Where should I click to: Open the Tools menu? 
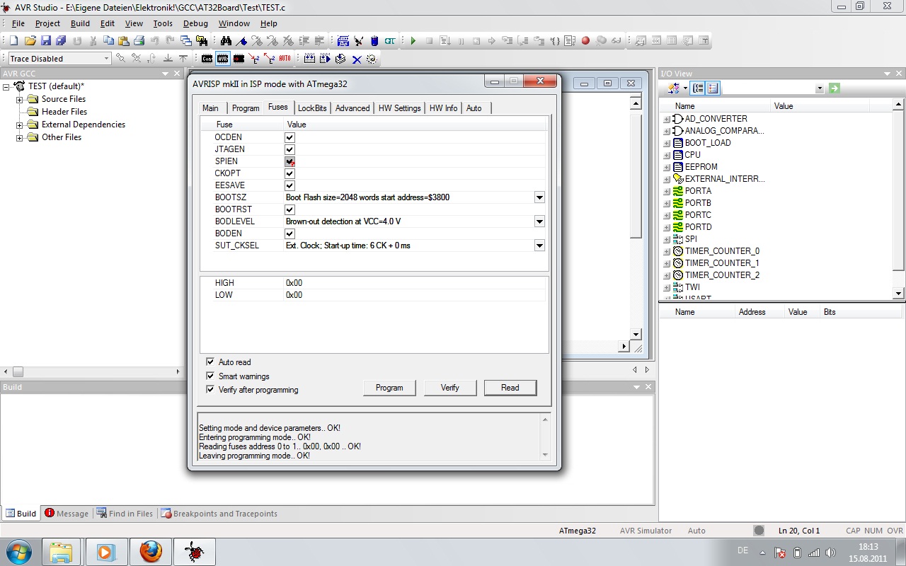tap(163, 23)
